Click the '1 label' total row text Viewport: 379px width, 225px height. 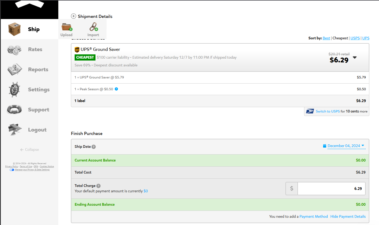(80, 101)
